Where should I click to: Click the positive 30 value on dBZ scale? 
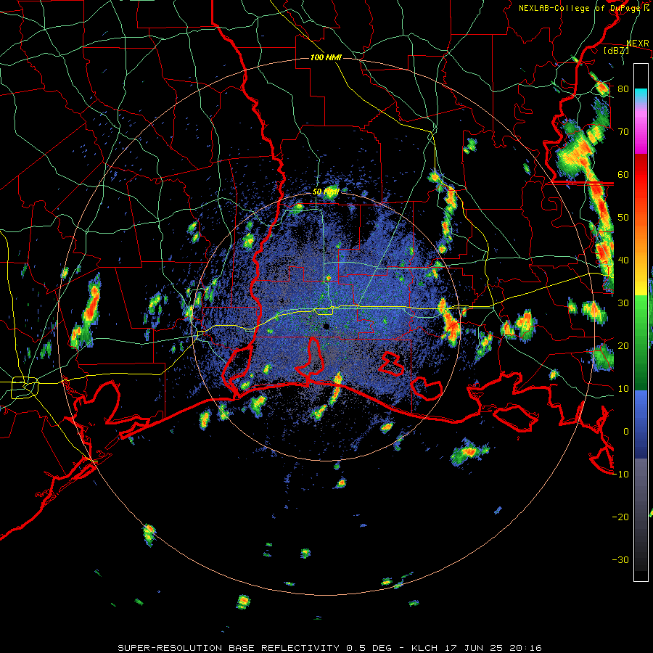coord(623,303)
